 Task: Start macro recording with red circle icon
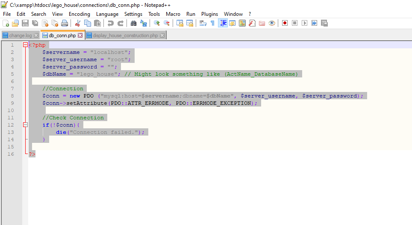click(284, 23)
